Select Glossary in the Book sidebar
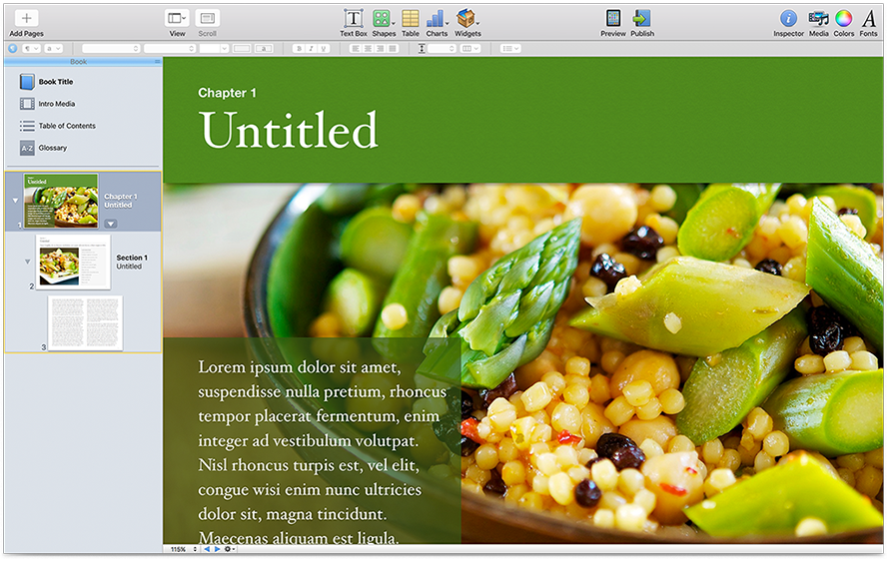Viewport: 887px width, 561px height. coord(52,148)
